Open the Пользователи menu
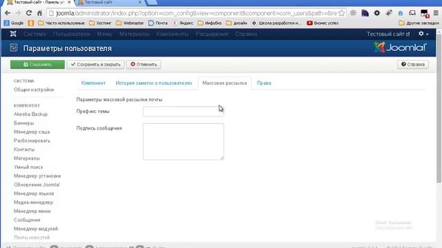The height and width of the screenshot is (248, 442). 71,34
